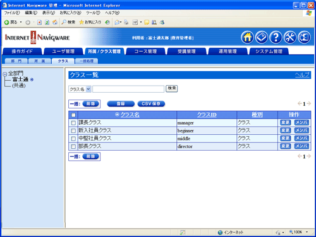Viewport: 316px width, 237px height.
Task: Click the logout door icon
Action: pyautogui.click(x=304, y=37)
